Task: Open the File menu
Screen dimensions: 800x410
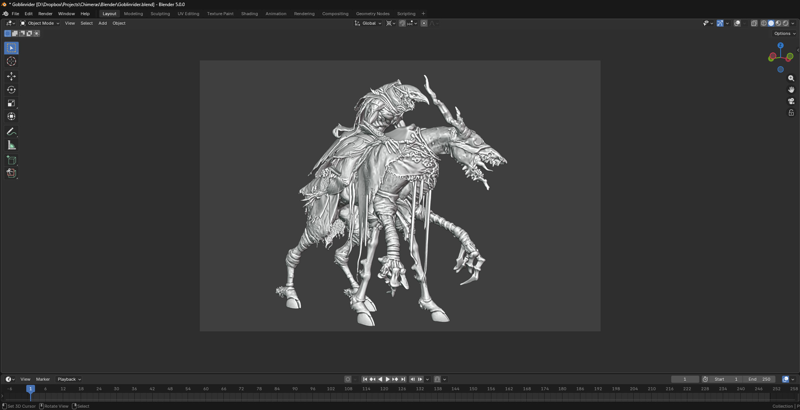Action: tap(15, 14)
